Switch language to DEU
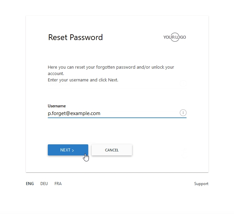The width and height of the screenshot is (234, 214). click(x=44, y=184)
